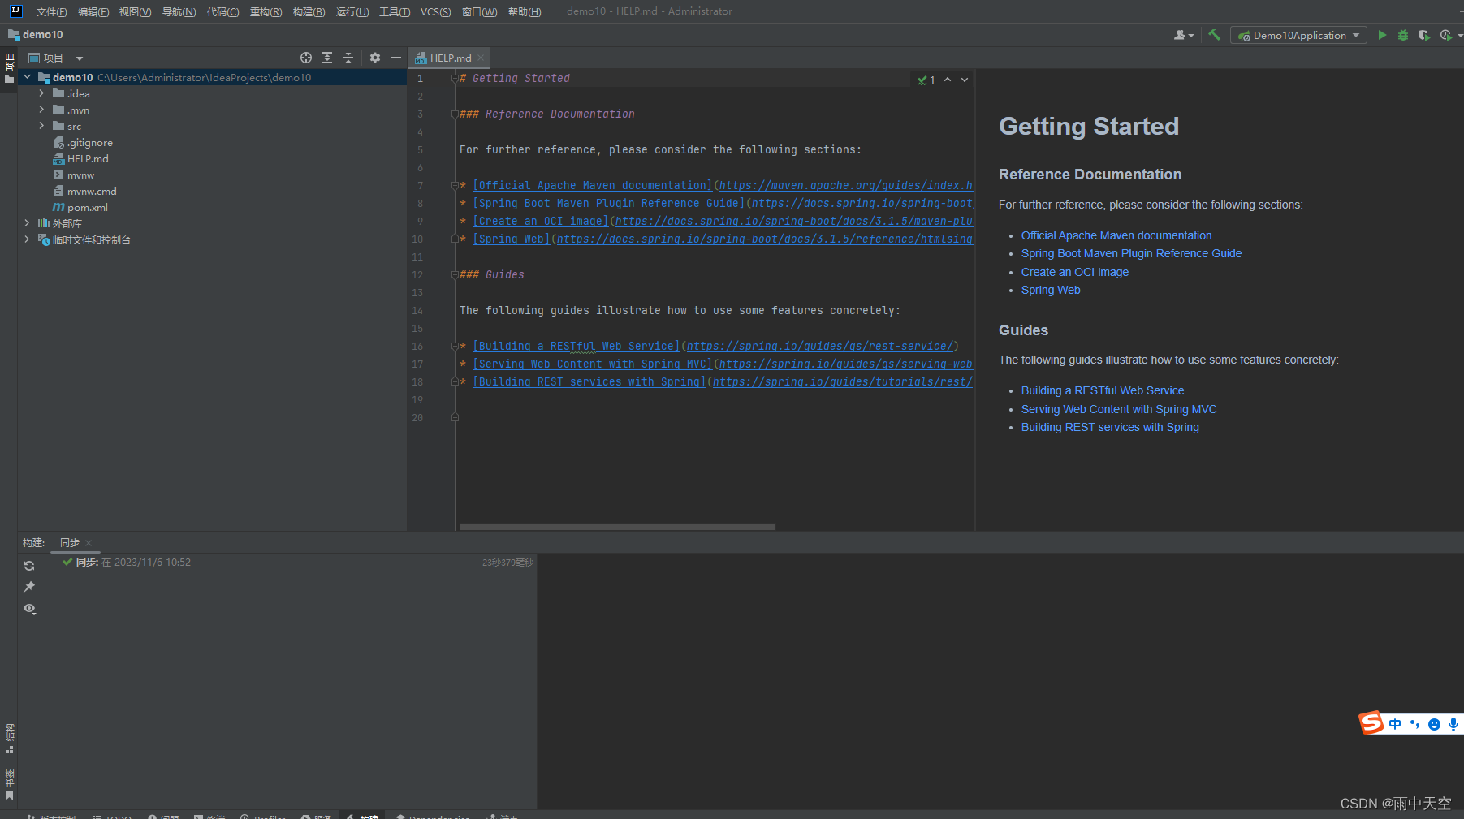Collapse all in project tool window
Screen dimensions: 1464x819
click(348, 58)
